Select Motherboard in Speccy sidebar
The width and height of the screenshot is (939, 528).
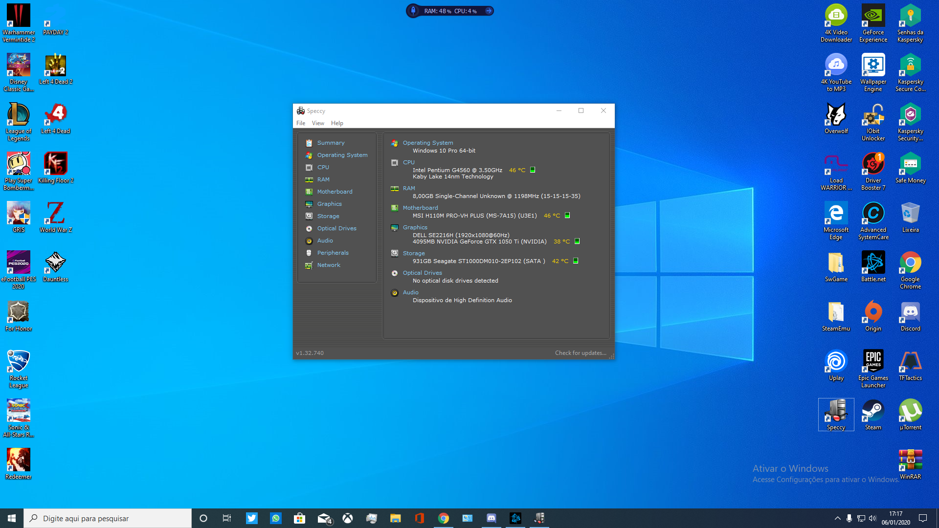tap(335, 192)
